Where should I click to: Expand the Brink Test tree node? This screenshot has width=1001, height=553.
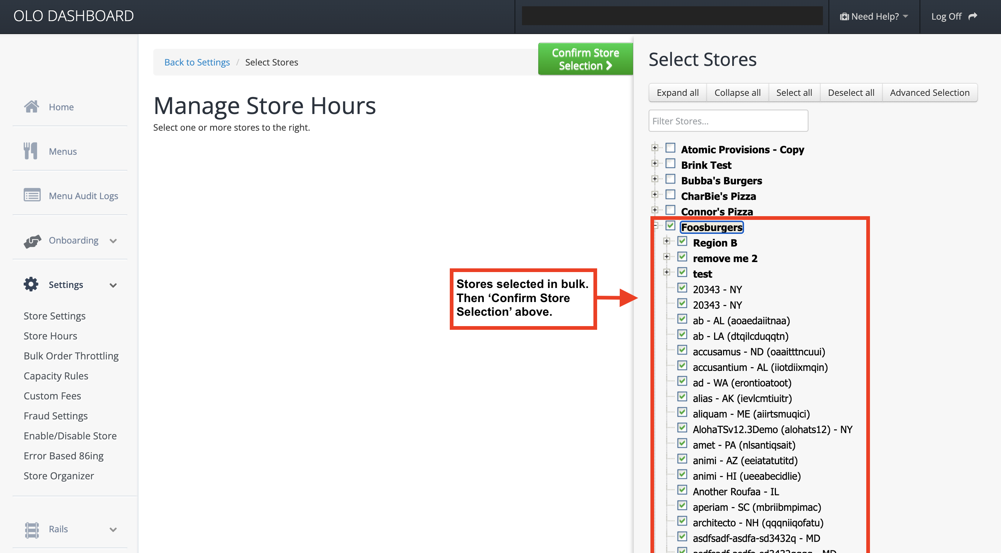click(655, 163)
